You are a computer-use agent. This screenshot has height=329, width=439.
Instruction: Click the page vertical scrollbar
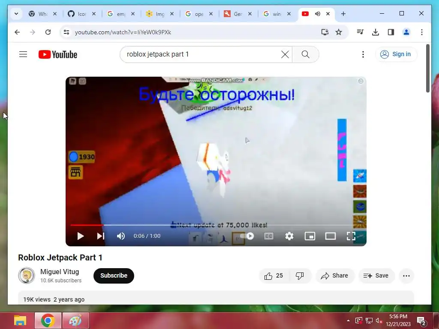428,69
